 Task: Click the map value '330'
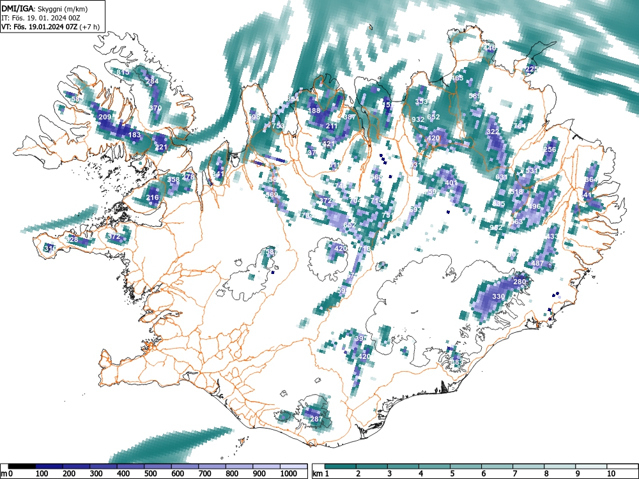(499, 296)
